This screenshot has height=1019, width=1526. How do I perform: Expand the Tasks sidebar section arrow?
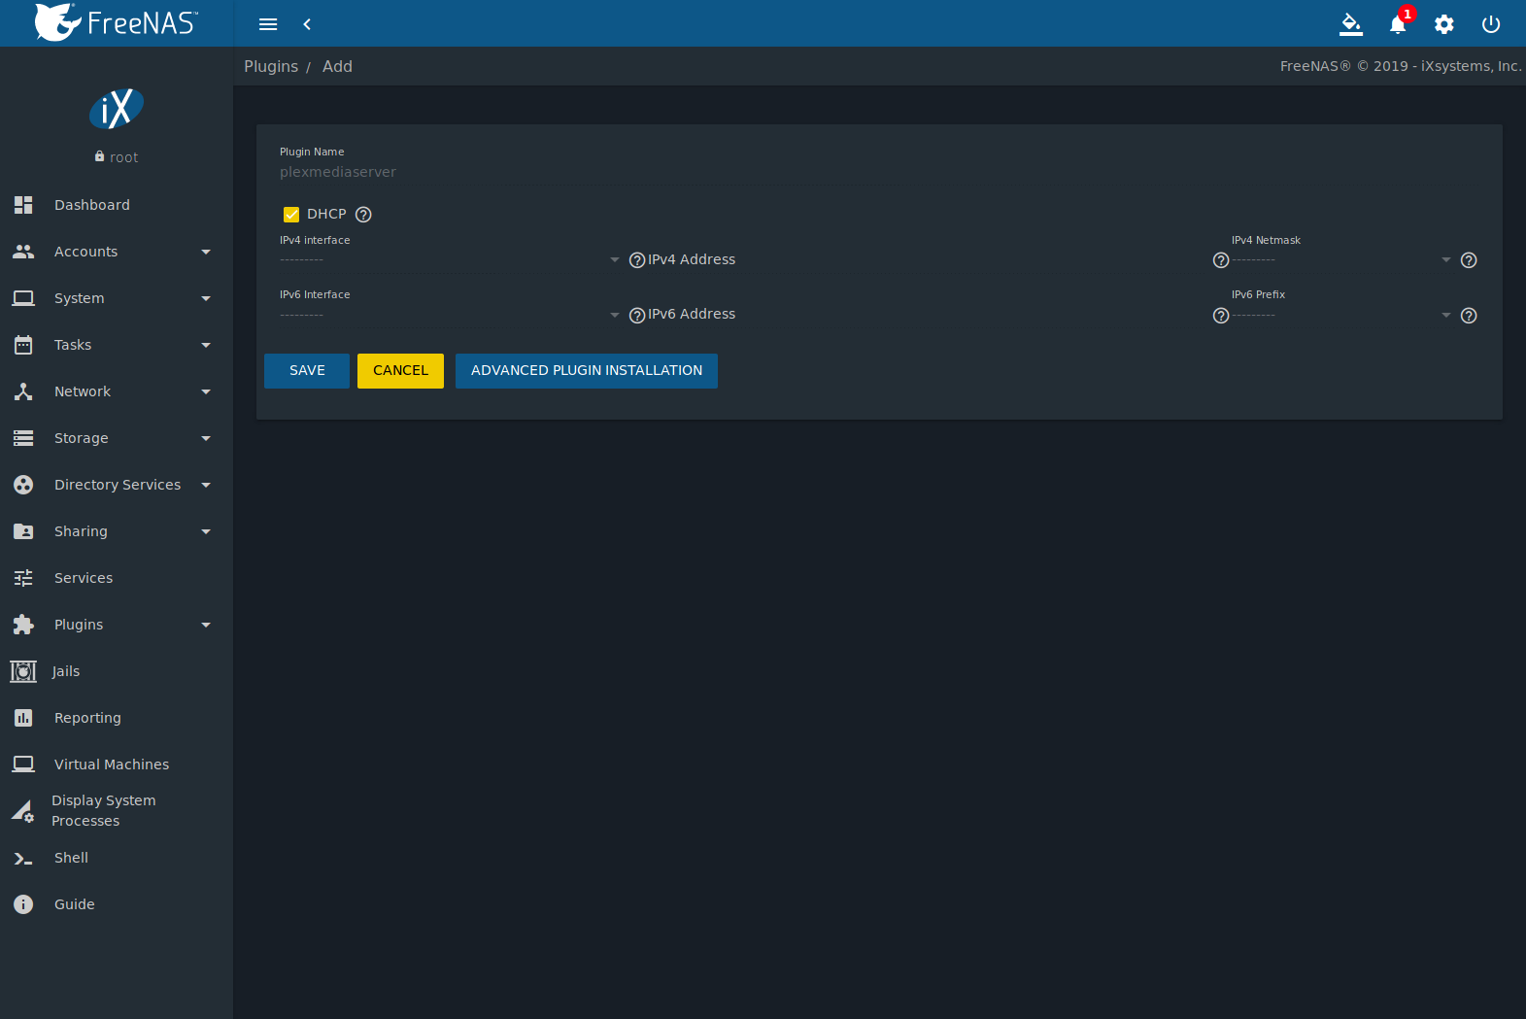pos(206,345)
